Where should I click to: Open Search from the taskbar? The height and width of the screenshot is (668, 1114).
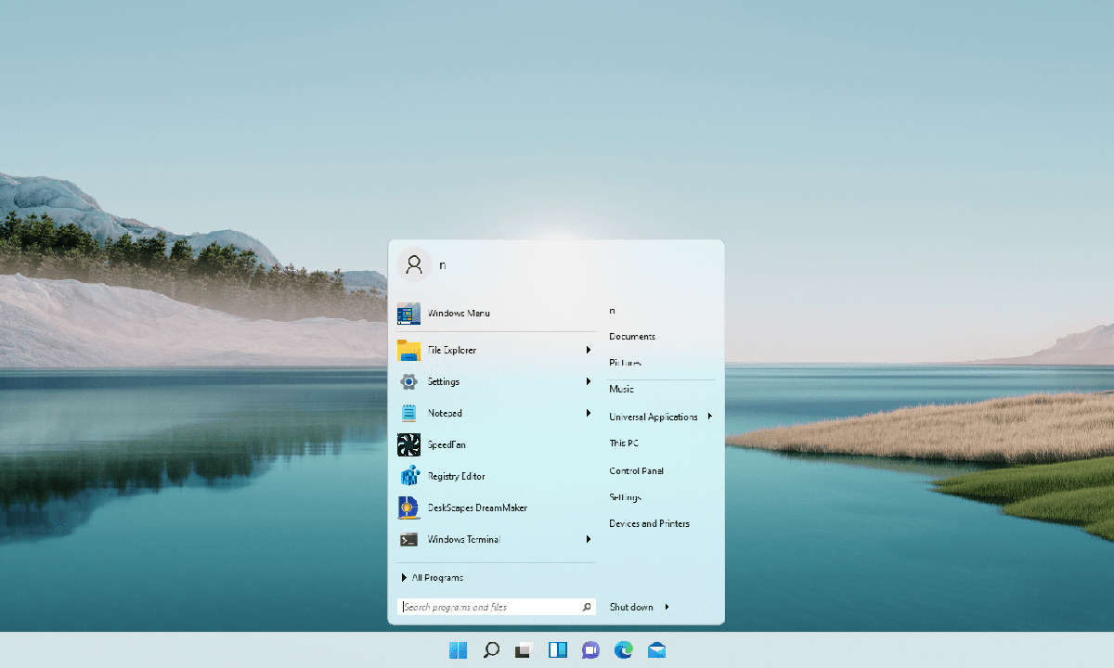point(491,650)
